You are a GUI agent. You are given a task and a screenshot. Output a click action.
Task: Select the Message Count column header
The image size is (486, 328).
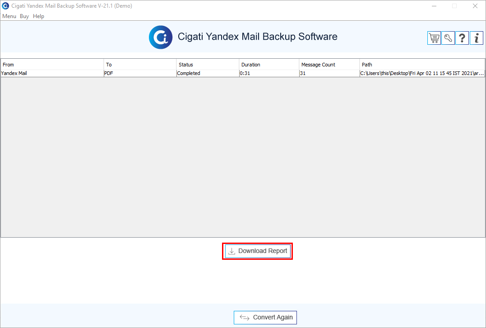point(329,65)
